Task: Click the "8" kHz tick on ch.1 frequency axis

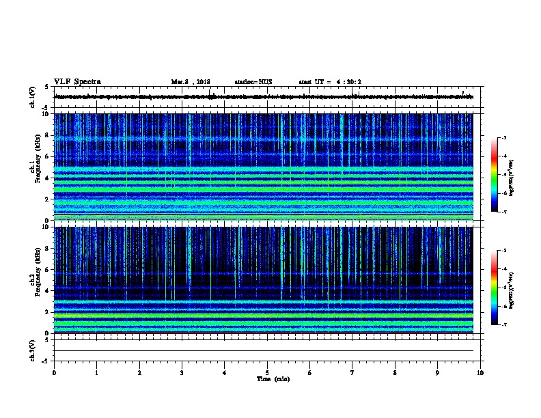Action: [x=48, y=135]
